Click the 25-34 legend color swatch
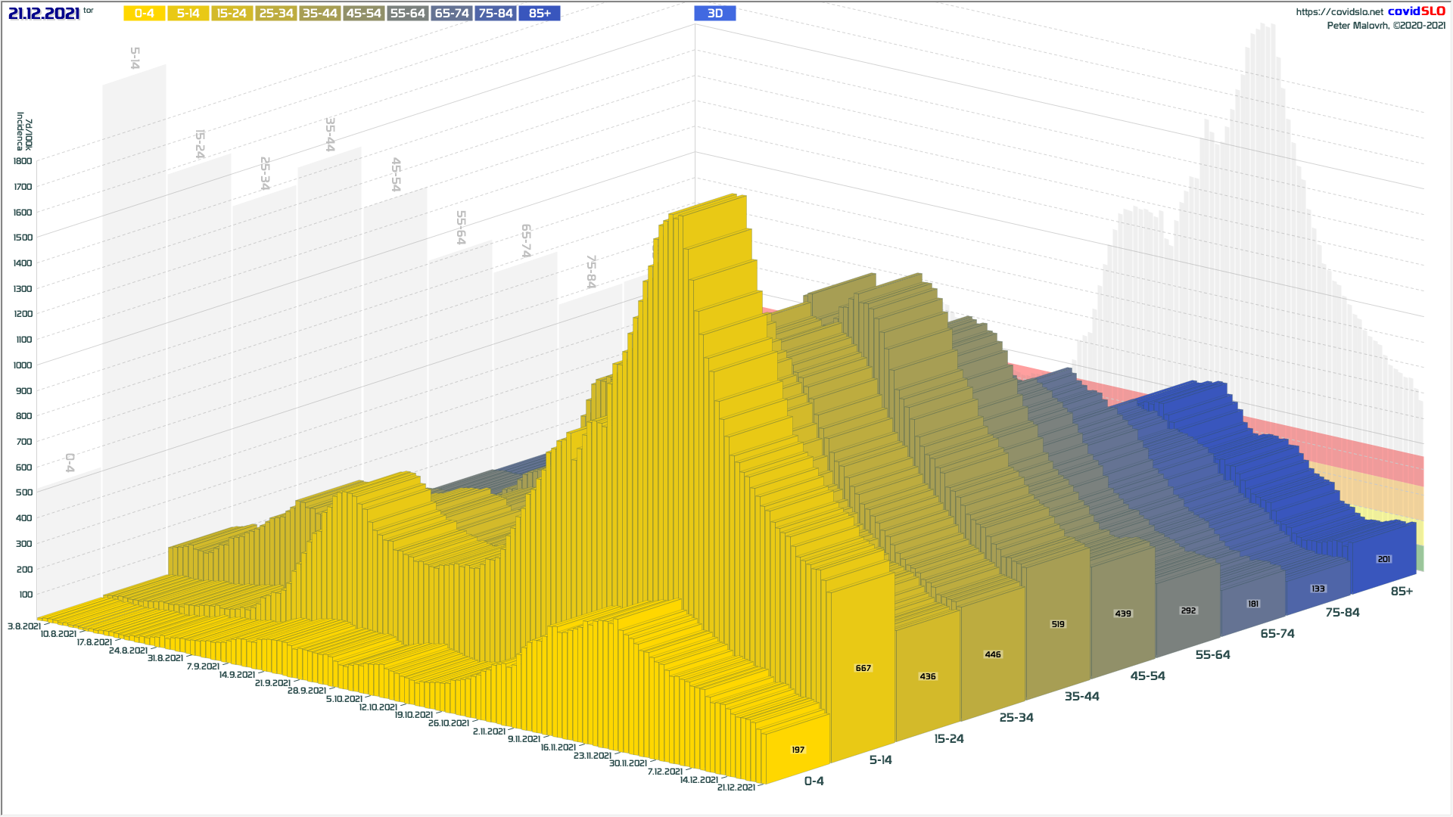This screenshot has width=1453, height=817. 275,14
